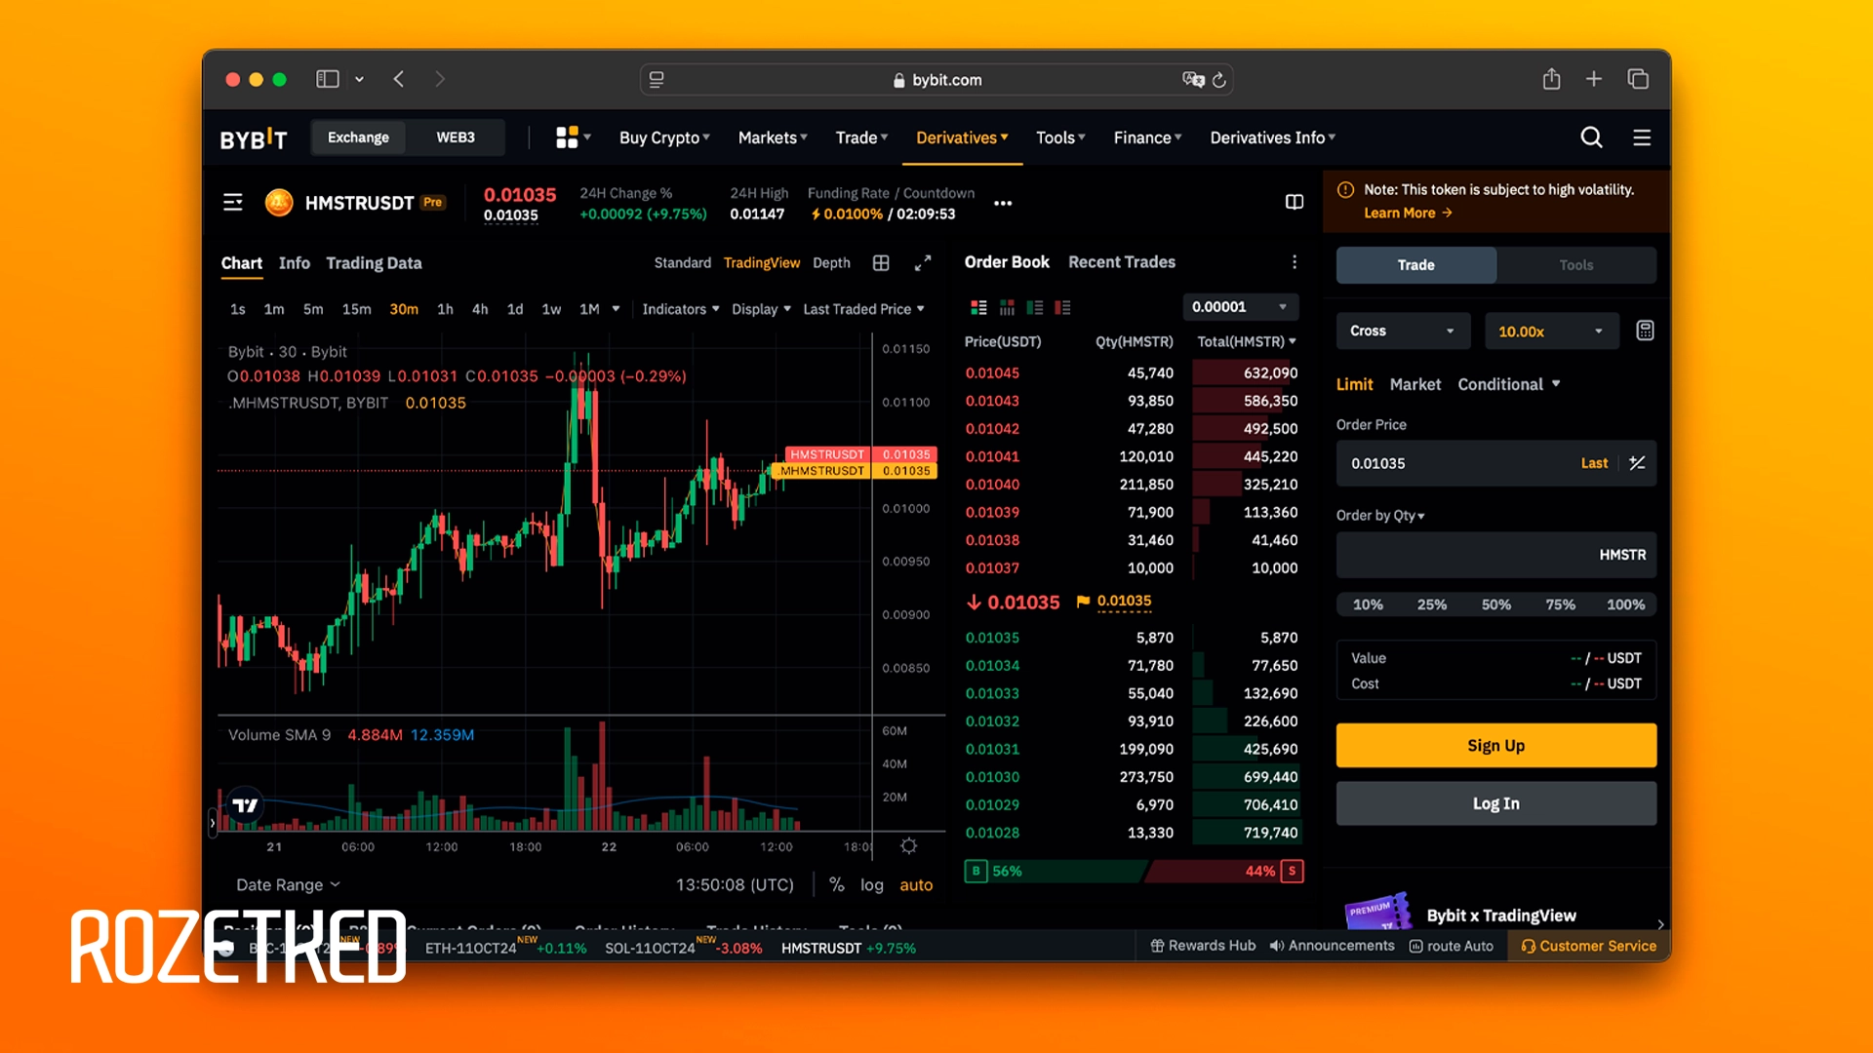Click the app grid launcher icon
The height and width of the screenshot is (1053, 1873).
pyautogui.click(x=567, y=137)
